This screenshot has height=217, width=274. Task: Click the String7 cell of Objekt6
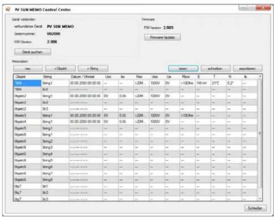click(55, 173)
